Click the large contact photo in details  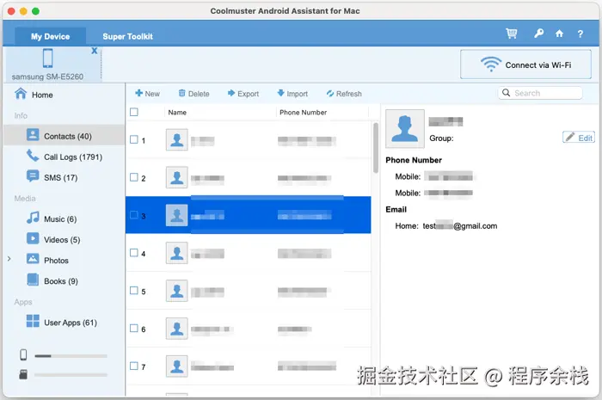(405, 128)
